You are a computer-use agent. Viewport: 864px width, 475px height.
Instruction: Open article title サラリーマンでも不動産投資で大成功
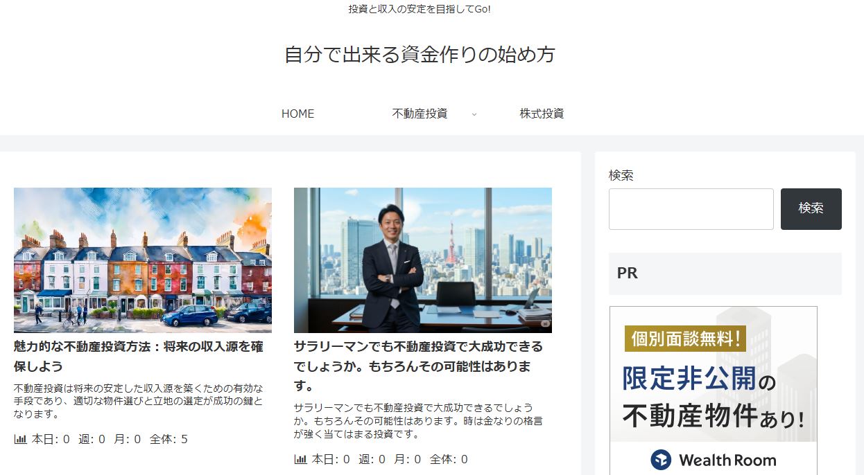[x=418, y=366]
